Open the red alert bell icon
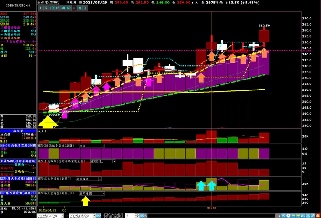Screen dimensions: 321x218 (318, 215)
